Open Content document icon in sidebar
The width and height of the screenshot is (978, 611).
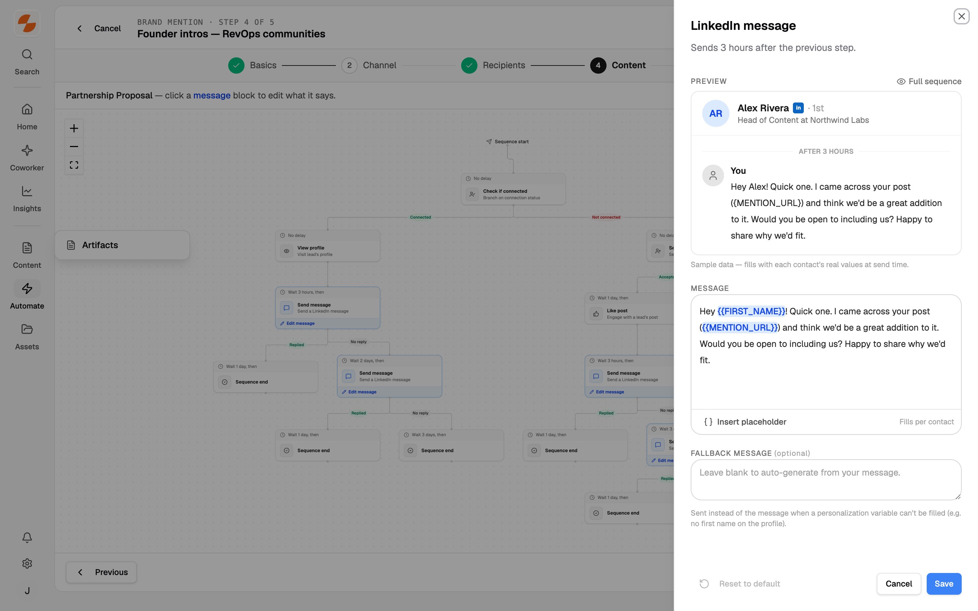[27, 248]
